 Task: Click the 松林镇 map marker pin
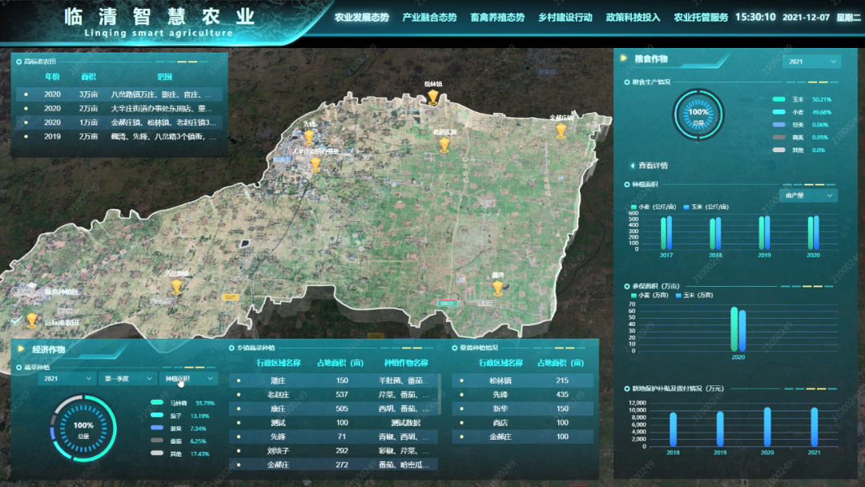click(433, 97)
